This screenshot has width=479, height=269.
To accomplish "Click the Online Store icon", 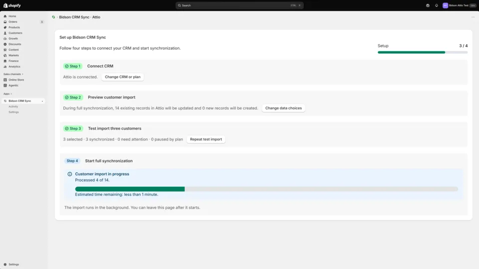I will point(5,80).
